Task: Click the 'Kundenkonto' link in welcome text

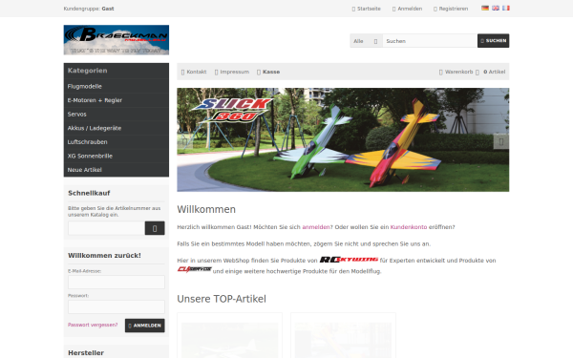Action: click(409, 227)
